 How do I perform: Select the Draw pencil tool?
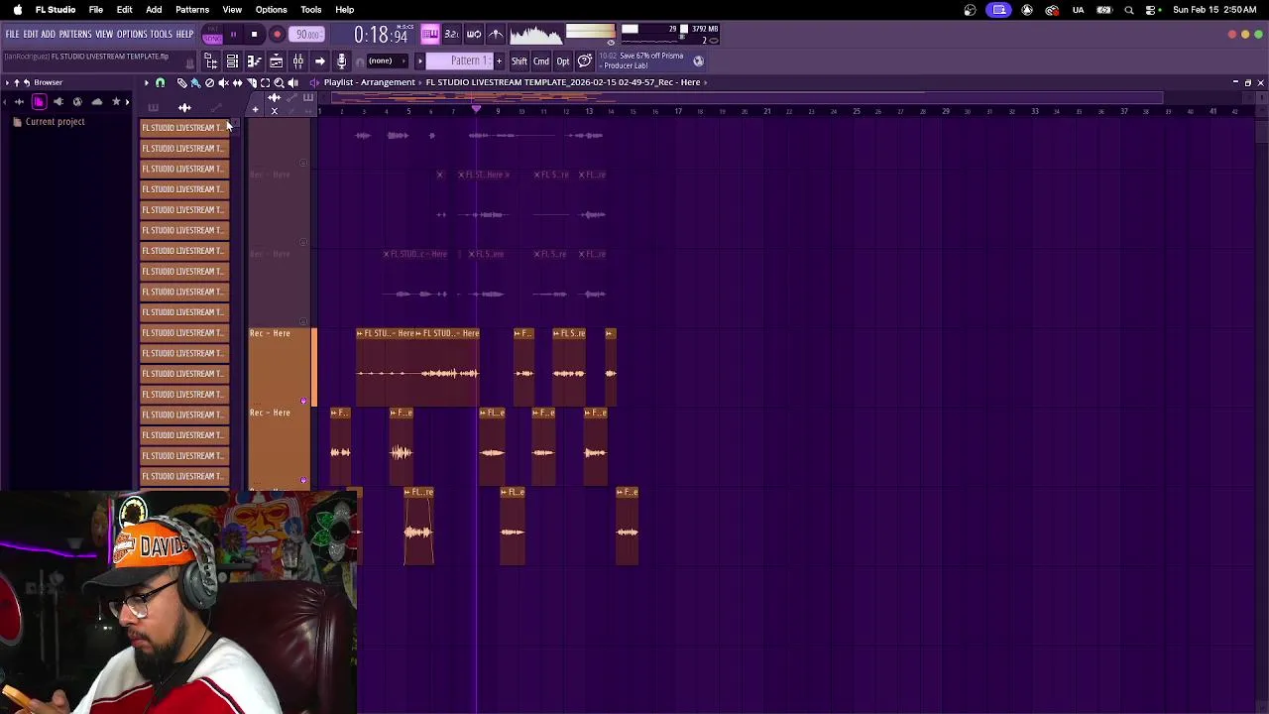[182, 82]
